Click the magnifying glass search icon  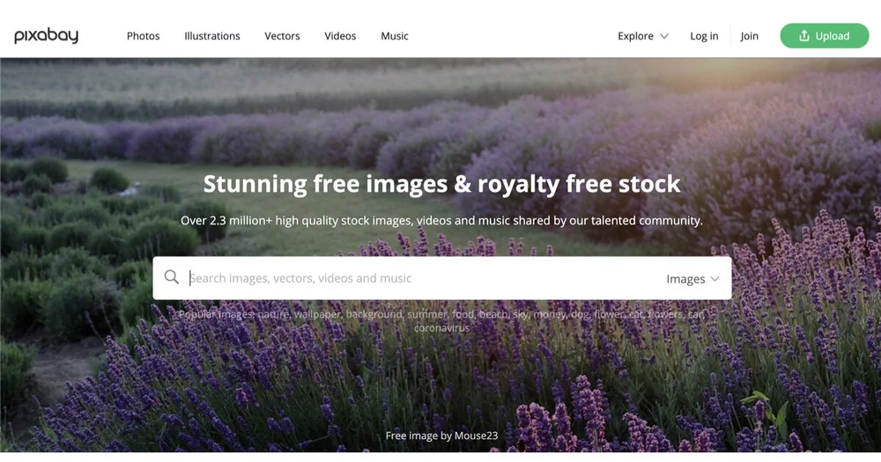click(172, 276)
